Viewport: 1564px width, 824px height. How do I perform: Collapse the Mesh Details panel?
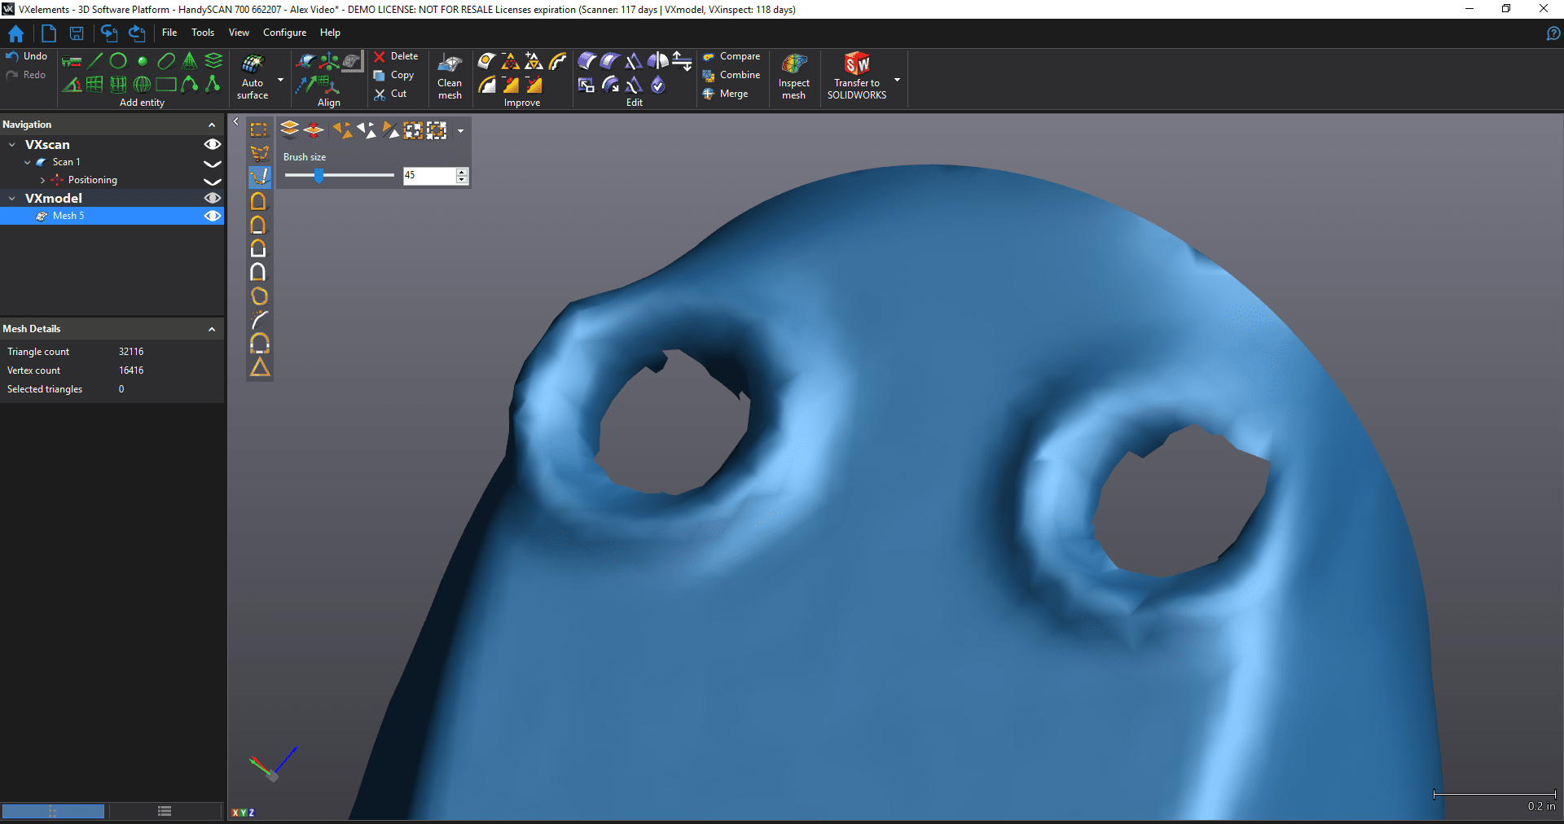point(212,330)
